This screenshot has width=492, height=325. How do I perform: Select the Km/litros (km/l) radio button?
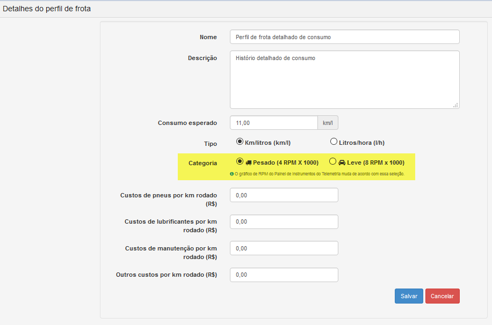pyautogui.click(x=240, y=142)
